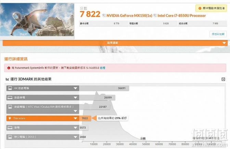The height and width of the screenshot is (149, 230).
Task: Click the physics score value 5 028
Action: (166, 24)
